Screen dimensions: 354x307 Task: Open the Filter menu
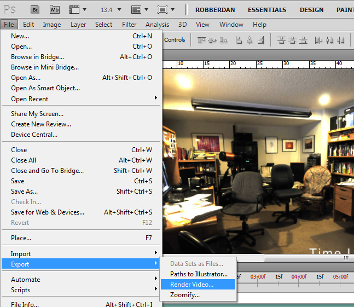129,25
